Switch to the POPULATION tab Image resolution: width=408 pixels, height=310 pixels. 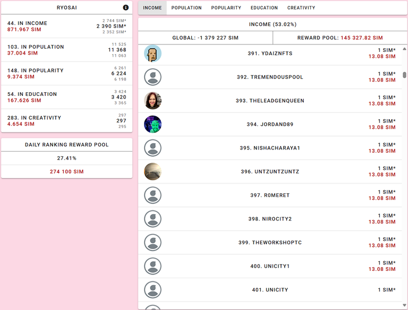pyautogui.click(x=186, y=8)
